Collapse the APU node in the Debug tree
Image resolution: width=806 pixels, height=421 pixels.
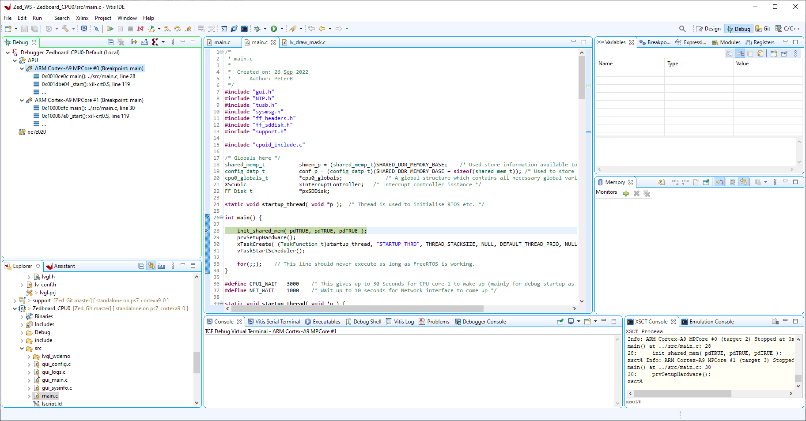pos(15,60)
